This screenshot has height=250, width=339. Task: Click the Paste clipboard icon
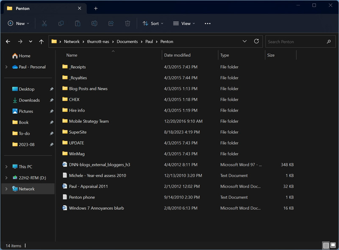(78, 24)
